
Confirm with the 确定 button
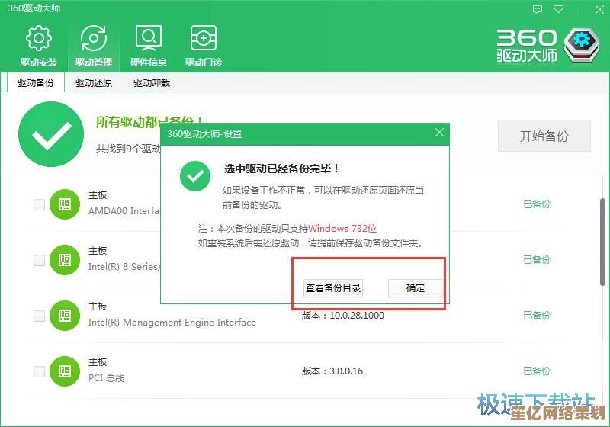click(x=416, y=288)
